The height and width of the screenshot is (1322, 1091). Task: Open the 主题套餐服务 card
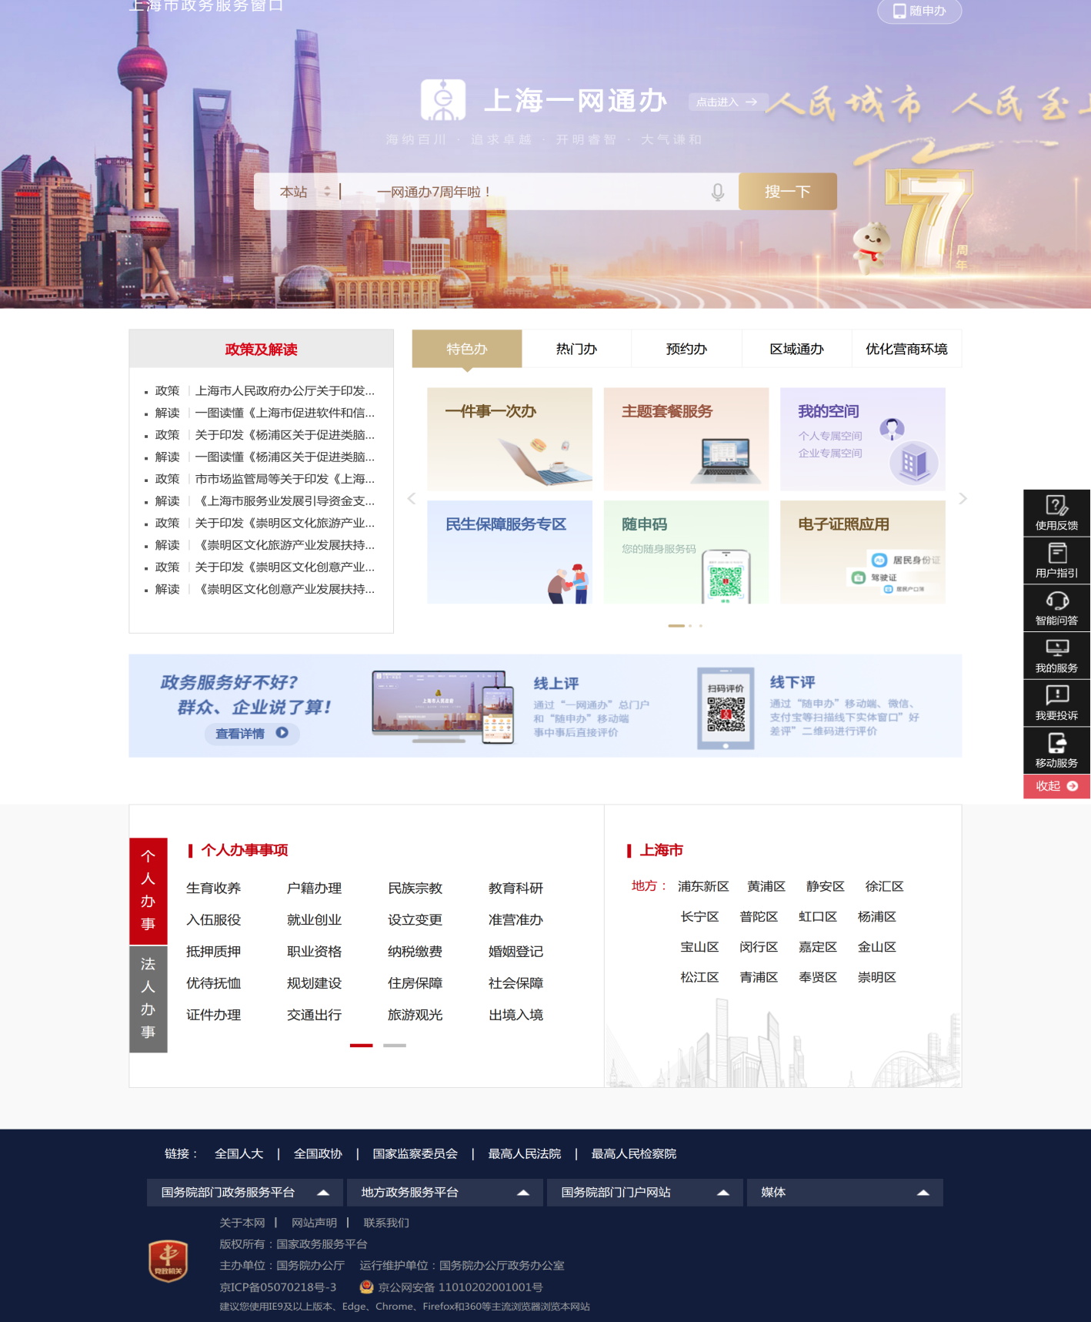click(686, 439)
